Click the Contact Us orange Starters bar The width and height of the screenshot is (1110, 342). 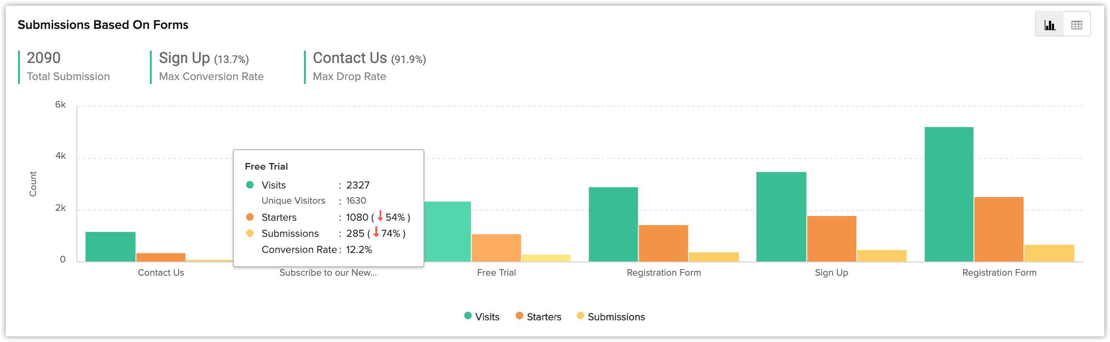pyautogui.click(x=161, y=257)
